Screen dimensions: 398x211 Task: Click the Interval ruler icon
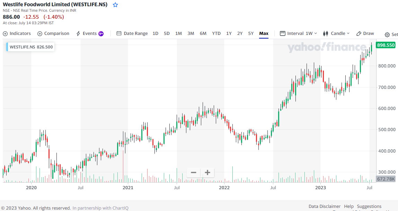click(x=283, y=34)
